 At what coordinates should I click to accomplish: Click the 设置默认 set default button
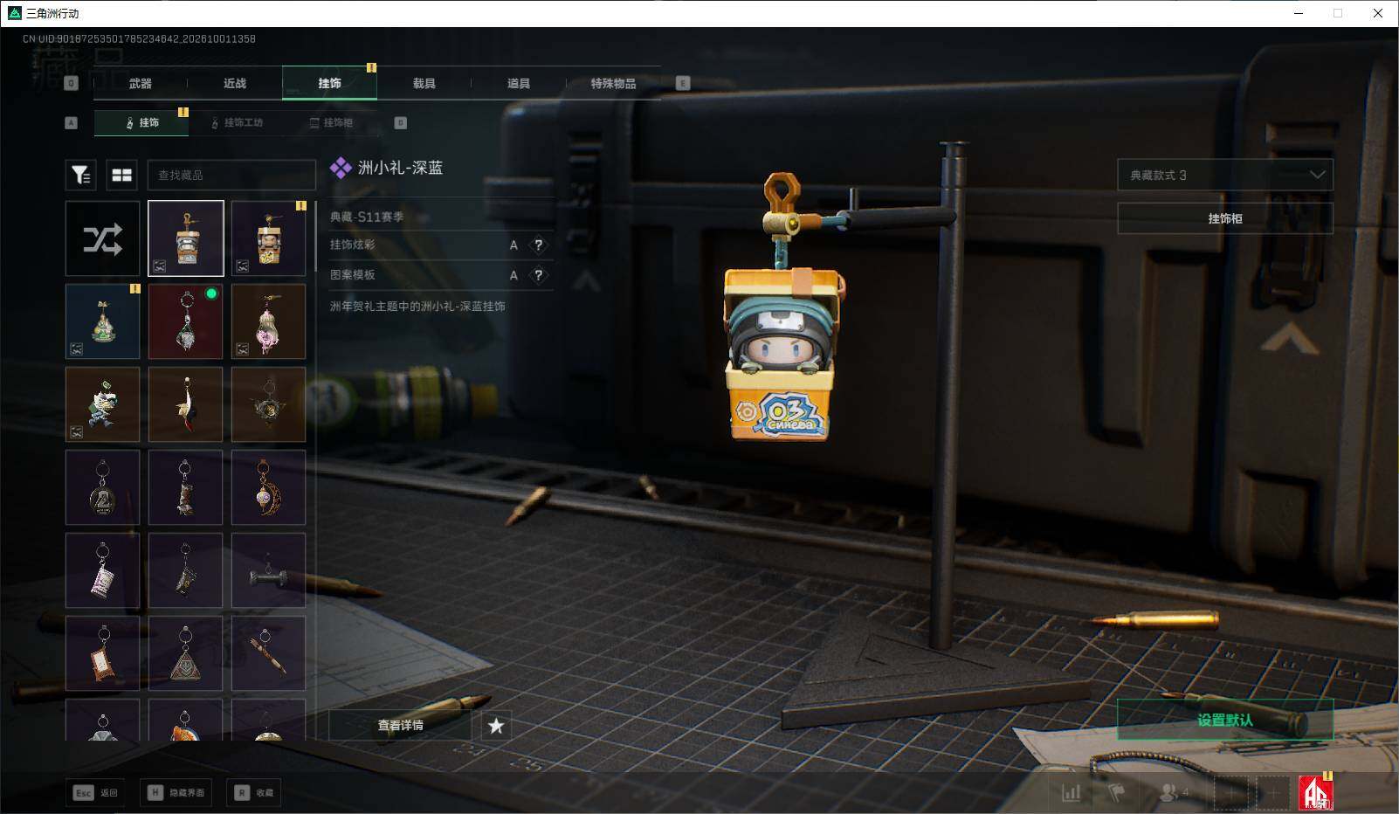pyautogui.click(x=1225, y=720)
